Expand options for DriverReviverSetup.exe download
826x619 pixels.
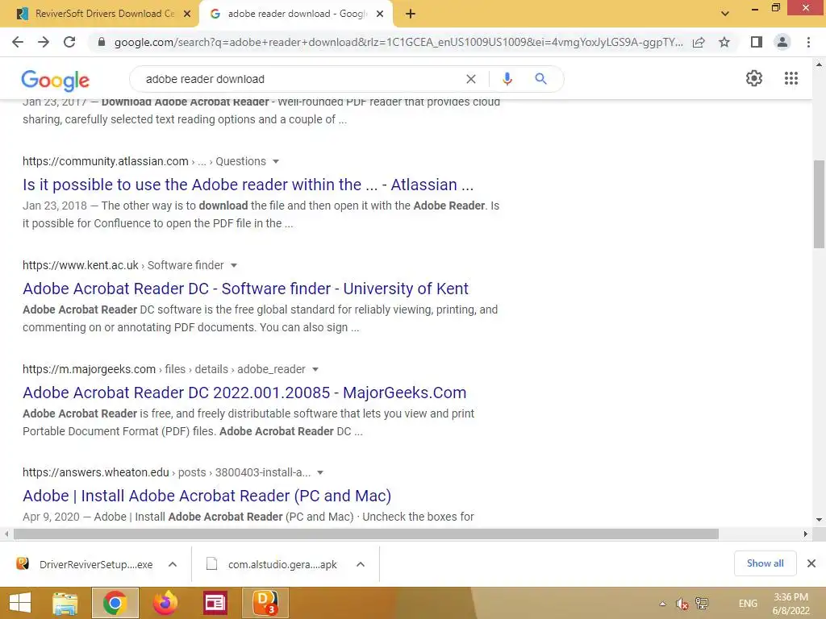click(173, 564)
